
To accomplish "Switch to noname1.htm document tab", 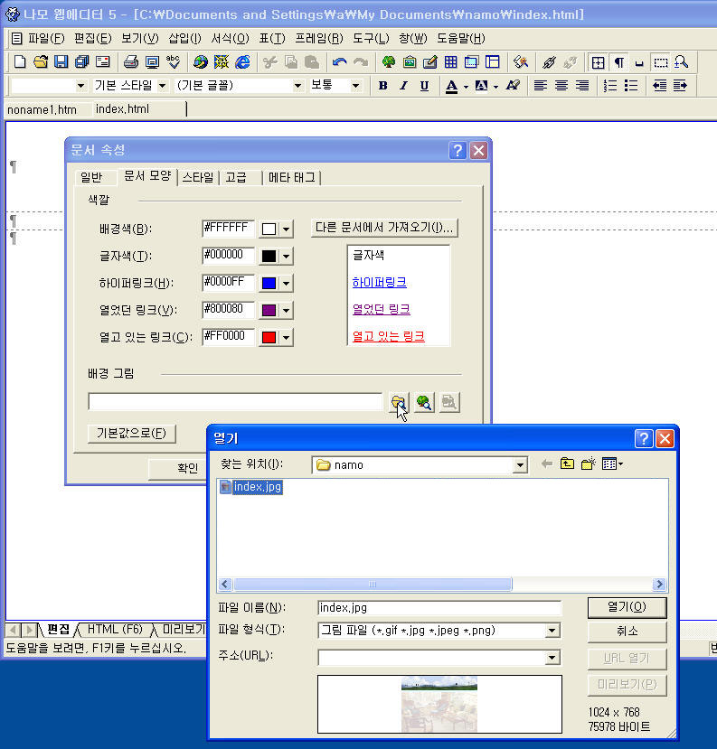I will [42, 110].
